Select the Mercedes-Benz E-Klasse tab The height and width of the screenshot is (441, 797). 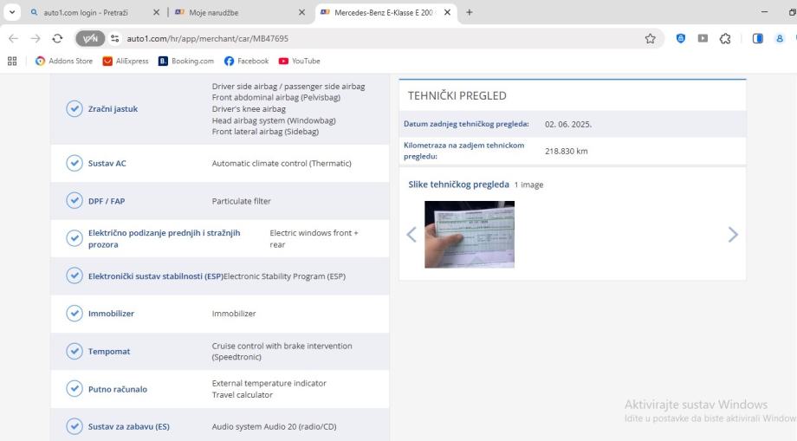383,12
